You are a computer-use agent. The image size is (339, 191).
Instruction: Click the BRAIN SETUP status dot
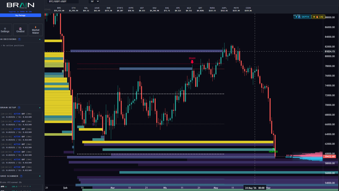tap(40, 107)
